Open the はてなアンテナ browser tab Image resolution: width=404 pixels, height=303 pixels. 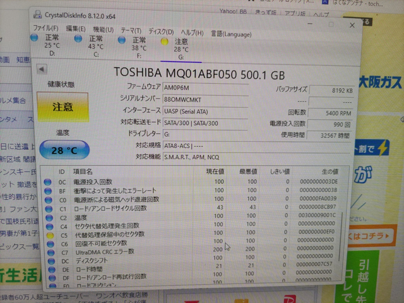click(x=354, y=3)
